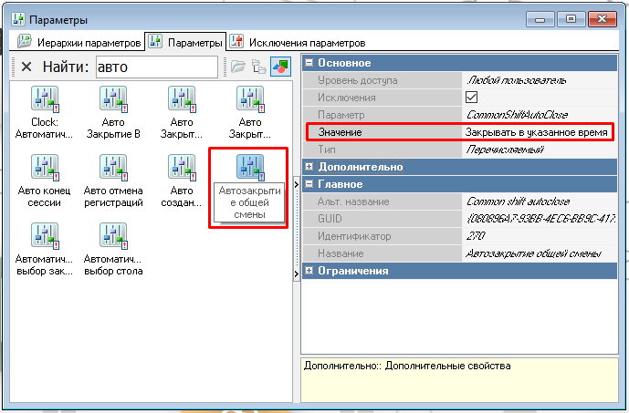Select the 'Авто Закрытие В' parameter icon
The image size is (629, 413).
113,100
